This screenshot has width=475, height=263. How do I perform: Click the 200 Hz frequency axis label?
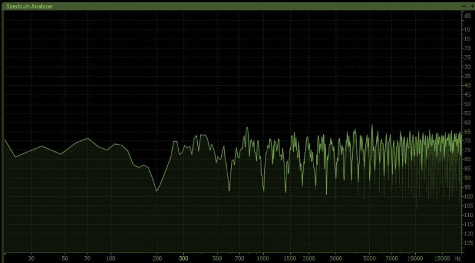(157, 259)
